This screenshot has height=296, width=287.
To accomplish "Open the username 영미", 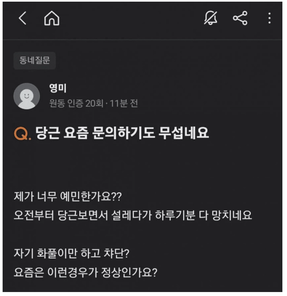I will coord(58,88).
